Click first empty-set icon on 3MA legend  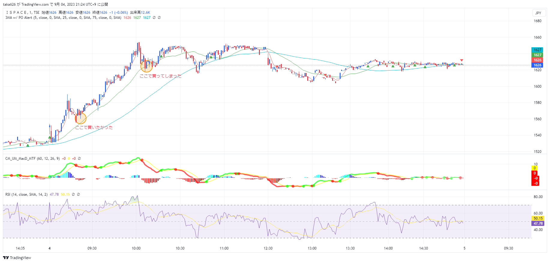click(x=154, y=18)
